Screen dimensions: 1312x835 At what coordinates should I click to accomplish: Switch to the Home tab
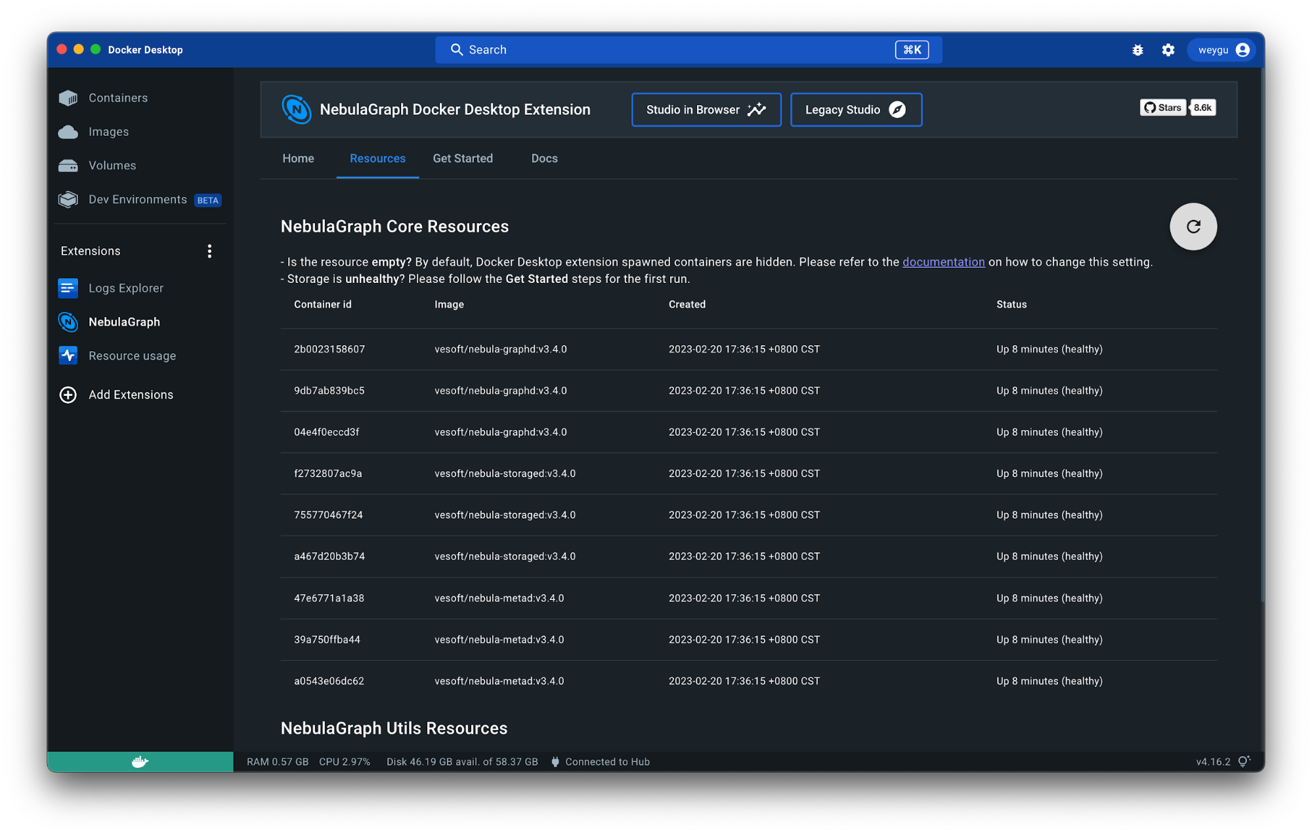(x=298, y=158)
